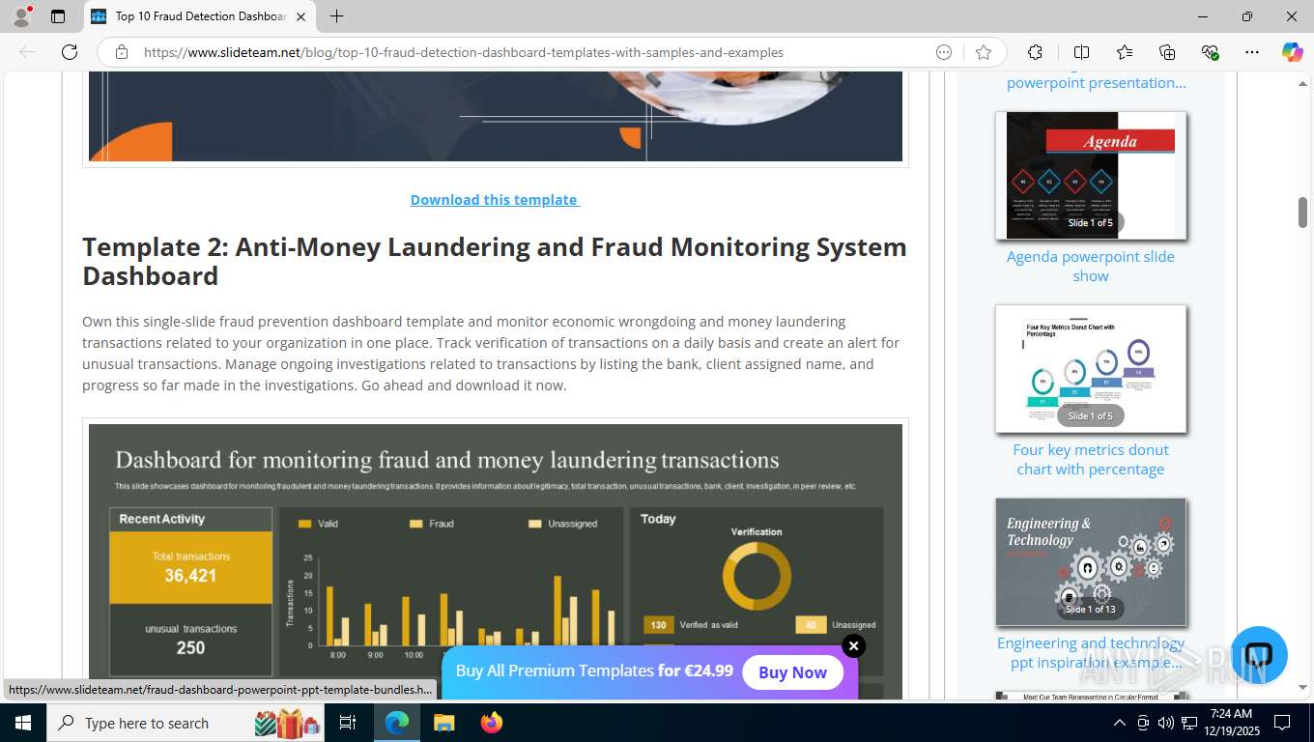Select the Top 10 Fraud Detection tab
Screen dimensions: 1314x742
click(200, 16)
